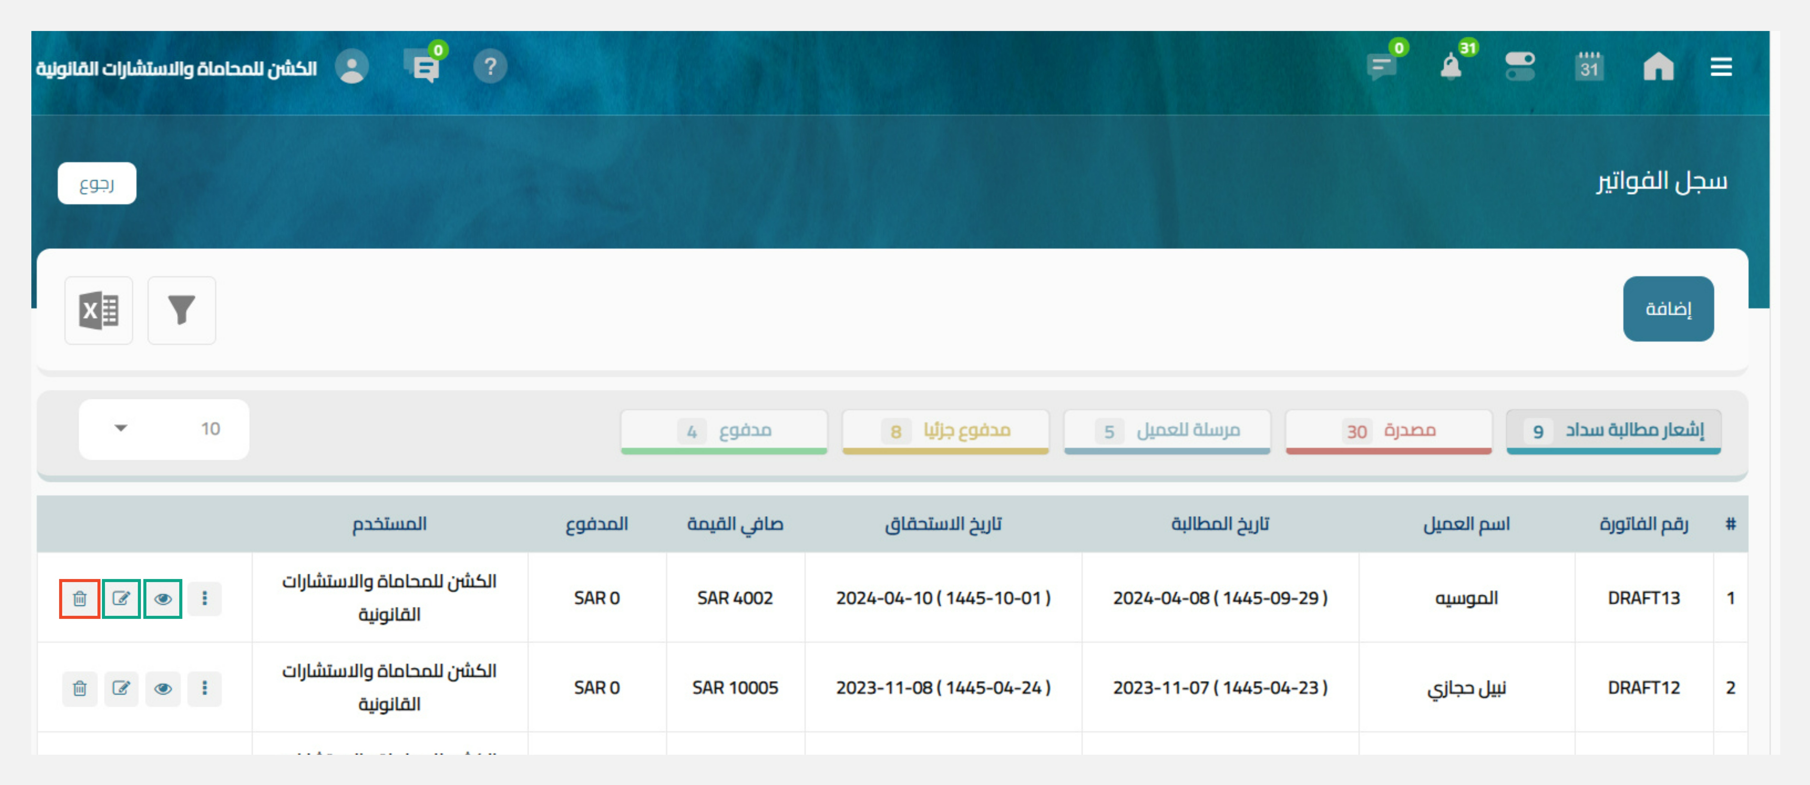Open more options menu for DRAFT12
Image resolution: width=1810 pixels, height=785 pixels.
pos(204,688)
